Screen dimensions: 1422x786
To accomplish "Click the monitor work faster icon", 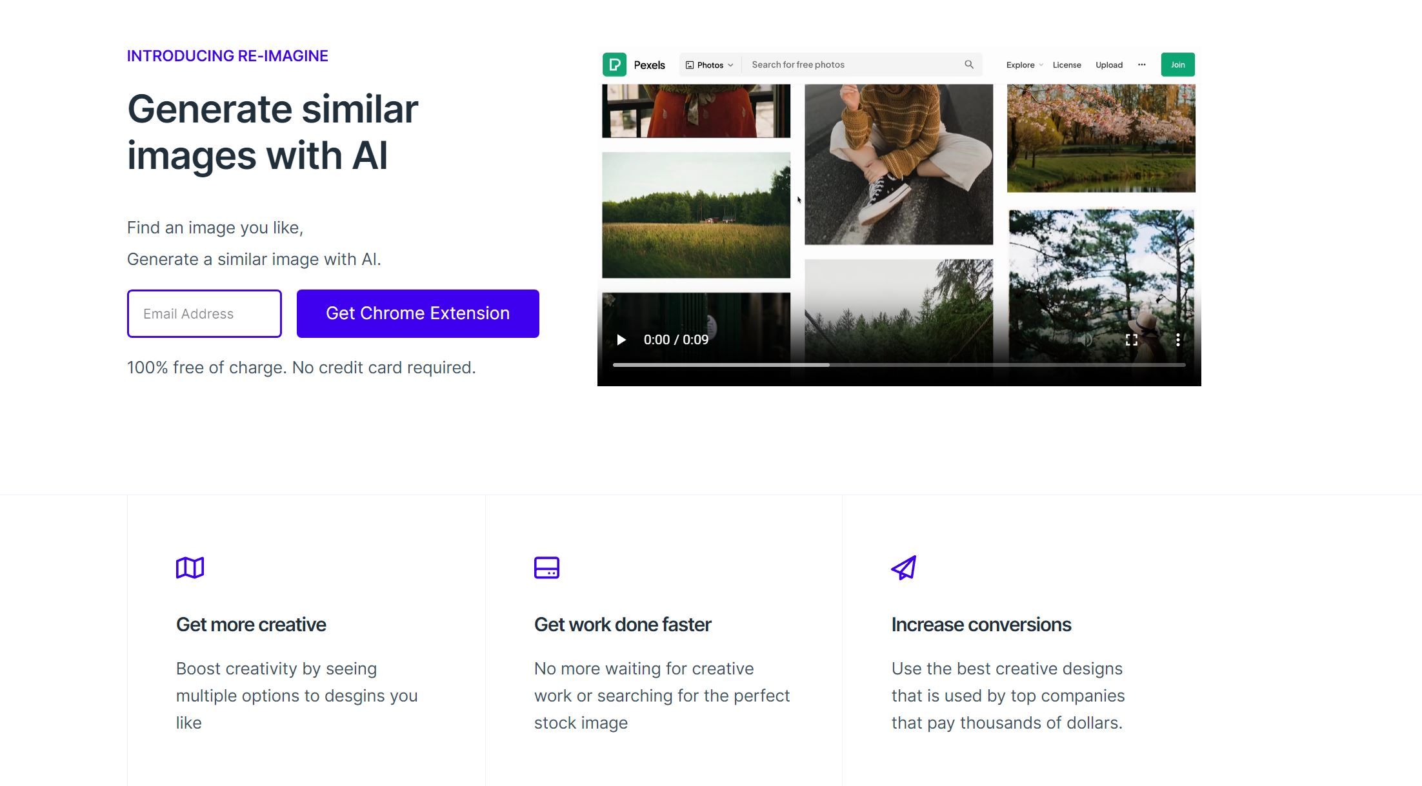I will (x=547, y=567).
